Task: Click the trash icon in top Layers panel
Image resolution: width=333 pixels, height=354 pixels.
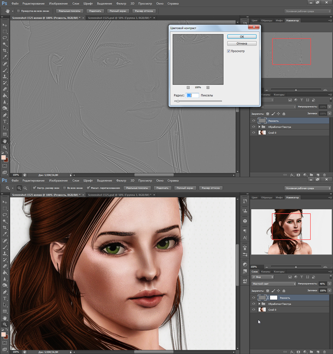Action: pyautogui.click(x=325, y=175)
